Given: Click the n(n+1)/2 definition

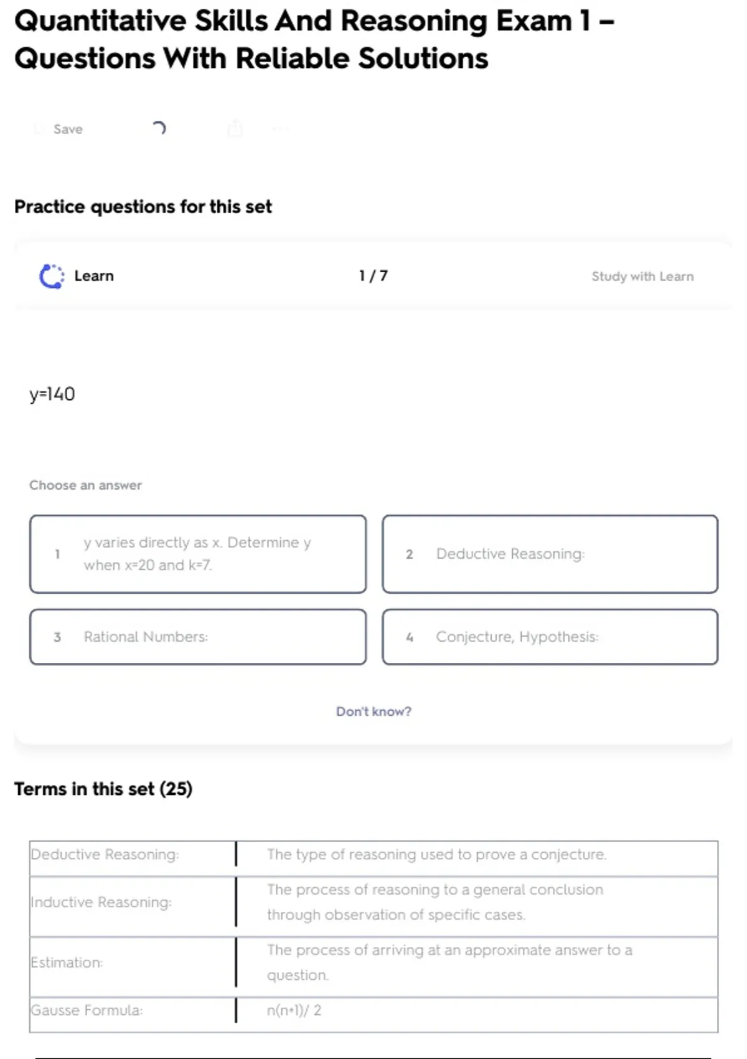Looking at the screenshot, I should [x=294, y=1010].
